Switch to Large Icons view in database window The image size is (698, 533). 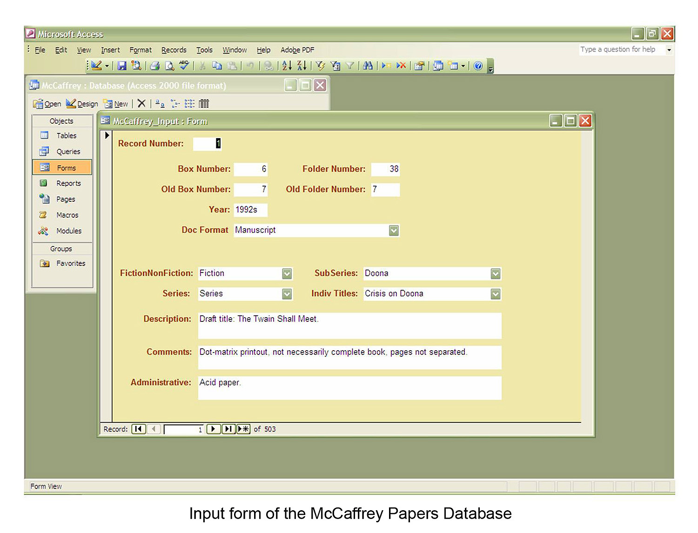pyautogui.click(x=160, y=104)
